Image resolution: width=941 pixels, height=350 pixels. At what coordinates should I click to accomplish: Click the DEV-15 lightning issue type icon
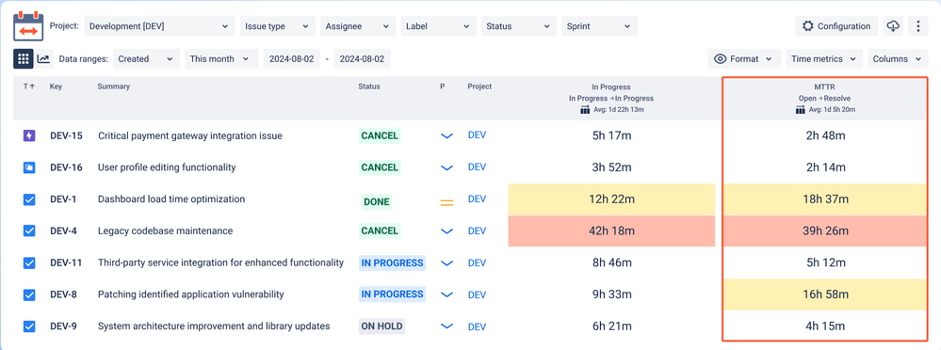[29, 136]
